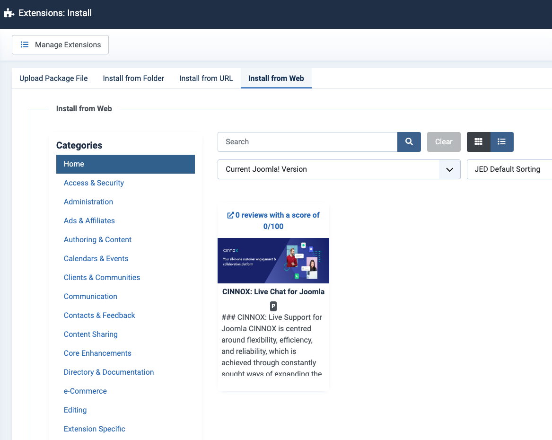Open CINNOX: Live Chat for Joomla title
The image size is (552, 440).
tap(273, 292)
